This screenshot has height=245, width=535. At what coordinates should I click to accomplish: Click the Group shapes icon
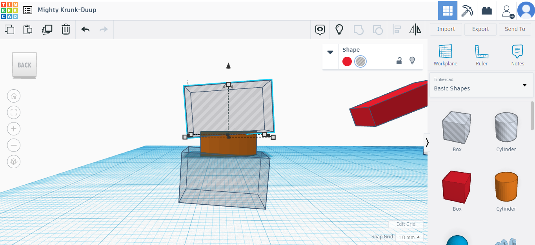click(x=358, y=29)
